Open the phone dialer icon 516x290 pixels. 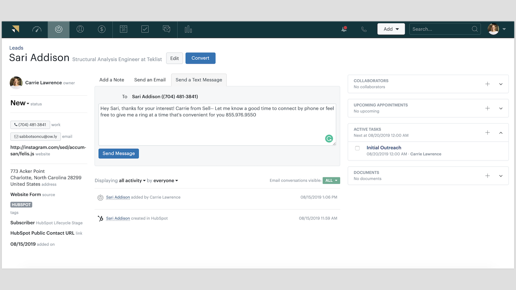[364, 29]
